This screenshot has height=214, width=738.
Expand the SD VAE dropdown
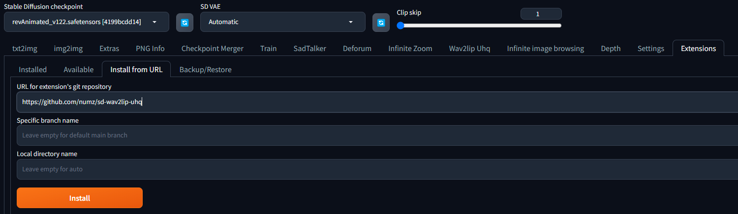click(282, 22)
